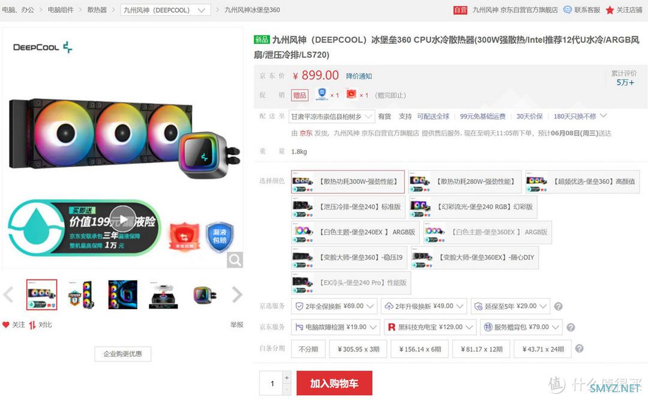Select 【幻彩流光-堡垒240 RGB】幻彩版 option

coord(473,207)
